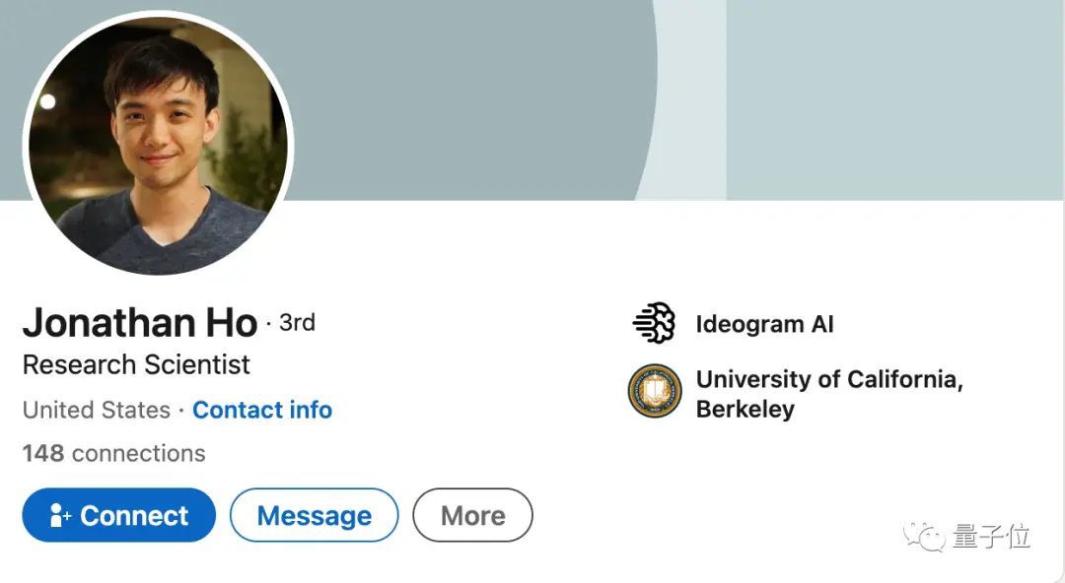
Task: Click the UC Berkeley seal icon
Action: [654, 391]
